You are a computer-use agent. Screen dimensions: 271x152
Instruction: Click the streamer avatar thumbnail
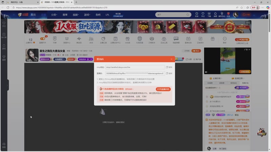pyautogui.click(x=32, y=55)
